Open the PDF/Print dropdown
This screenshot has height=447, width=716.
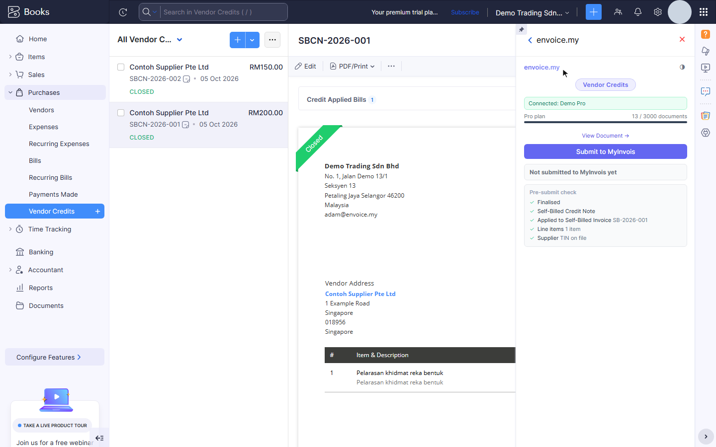pyautogui.click(x=352, y=66)
